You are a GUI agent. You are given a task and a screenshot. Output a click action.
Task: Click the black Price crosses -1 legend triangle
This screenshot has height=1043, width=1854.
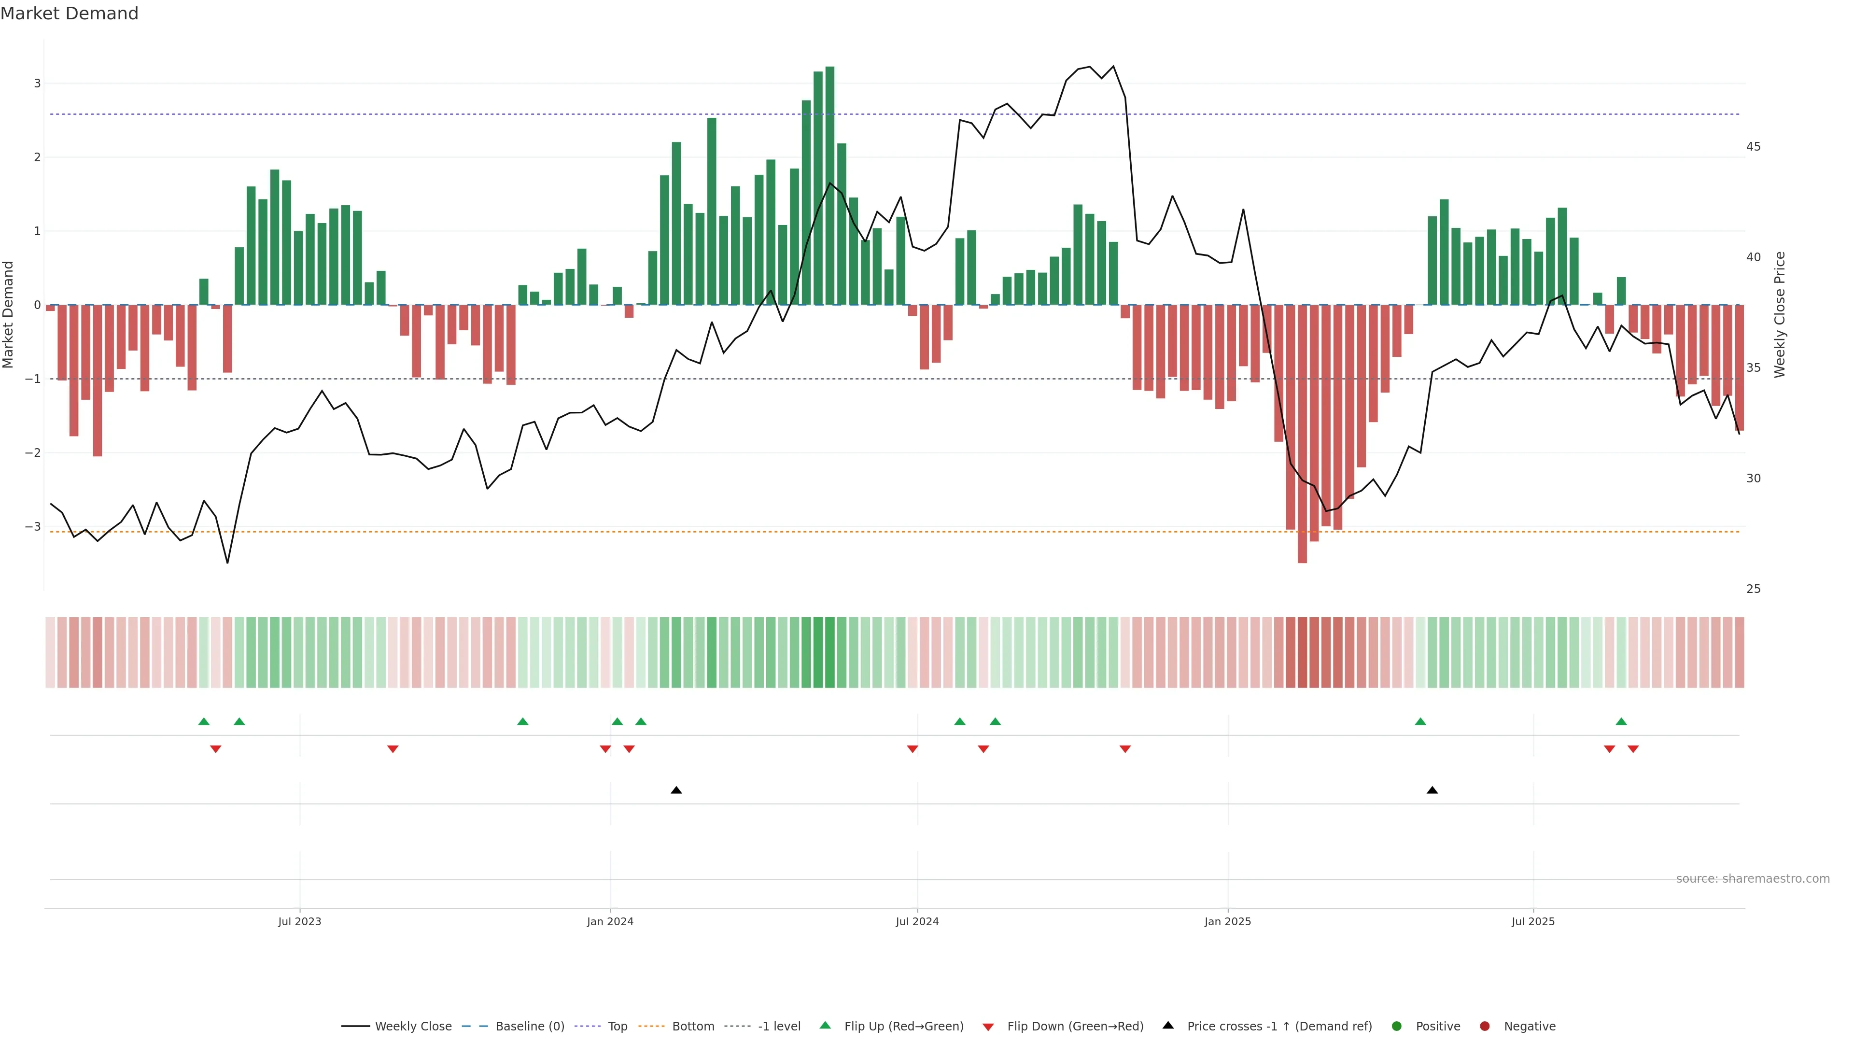(1168, 1025)
